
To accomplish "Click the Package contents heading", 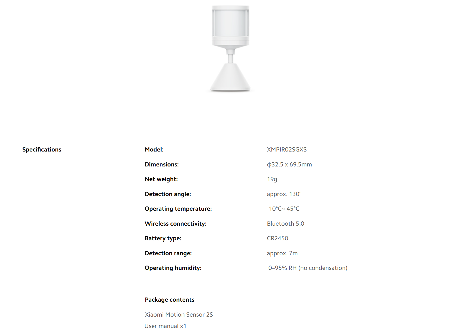I will coord(170,300).
